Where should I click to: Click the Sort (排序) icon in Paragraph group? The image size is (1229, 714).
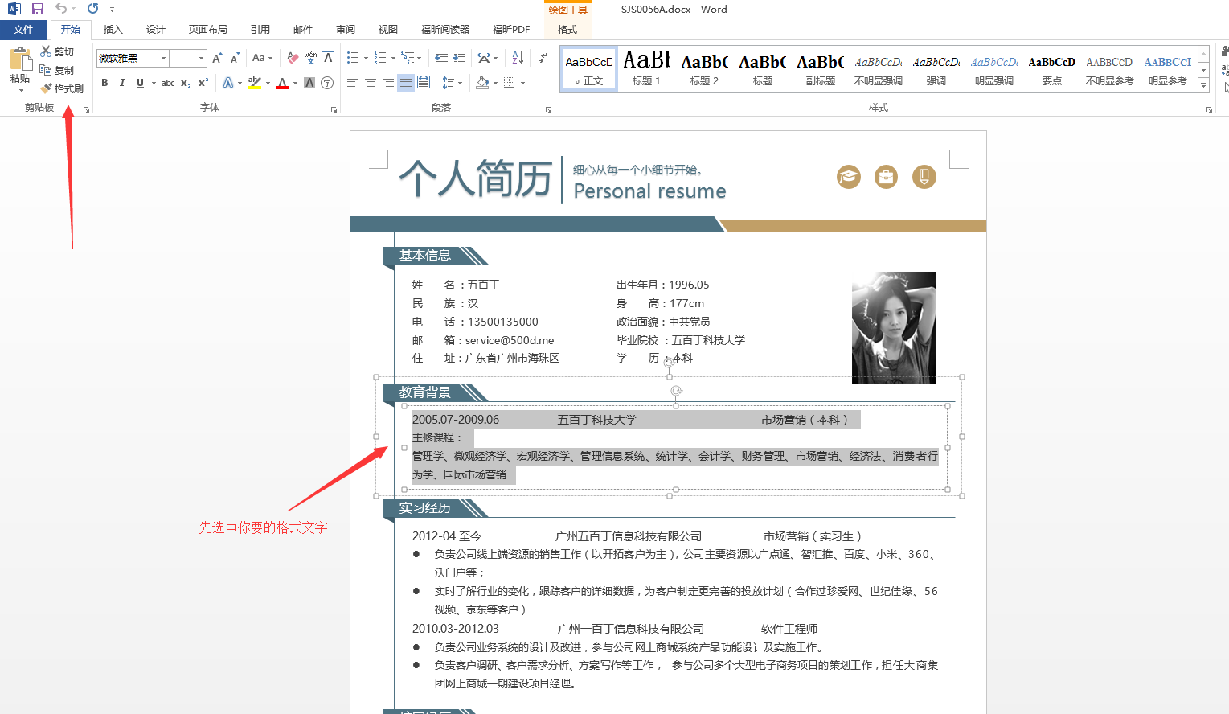517,57
